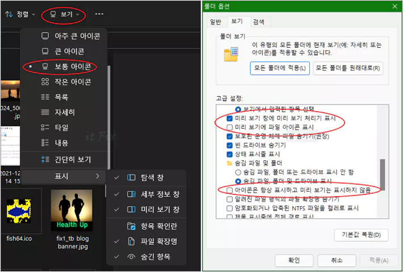This screenshot has height=272, width=403.
Task: Click the 숨긴 항목 eye icon
Action: click(x=131, y=257)
